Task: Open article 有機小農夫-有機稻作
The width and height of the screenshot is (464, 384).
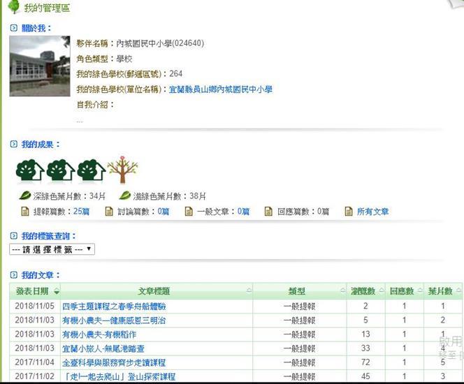Action: tap(99, 334)
